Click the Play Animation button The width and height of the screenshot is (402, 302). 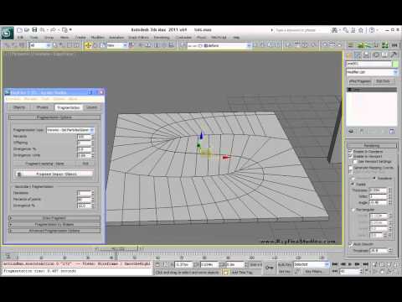(350, 264)
